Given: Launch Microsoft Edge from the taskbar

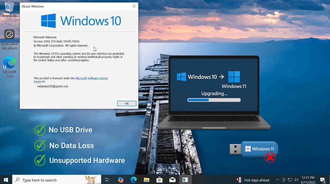Looking at the screenshot, I should [x=133, y=180].
